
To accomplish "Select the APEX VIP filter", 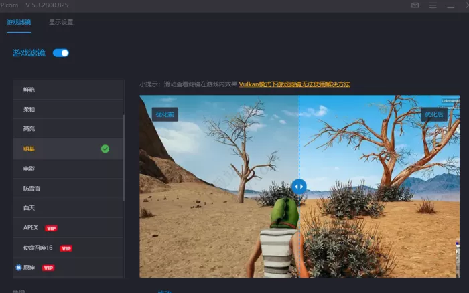I will (x=68, y=228).
